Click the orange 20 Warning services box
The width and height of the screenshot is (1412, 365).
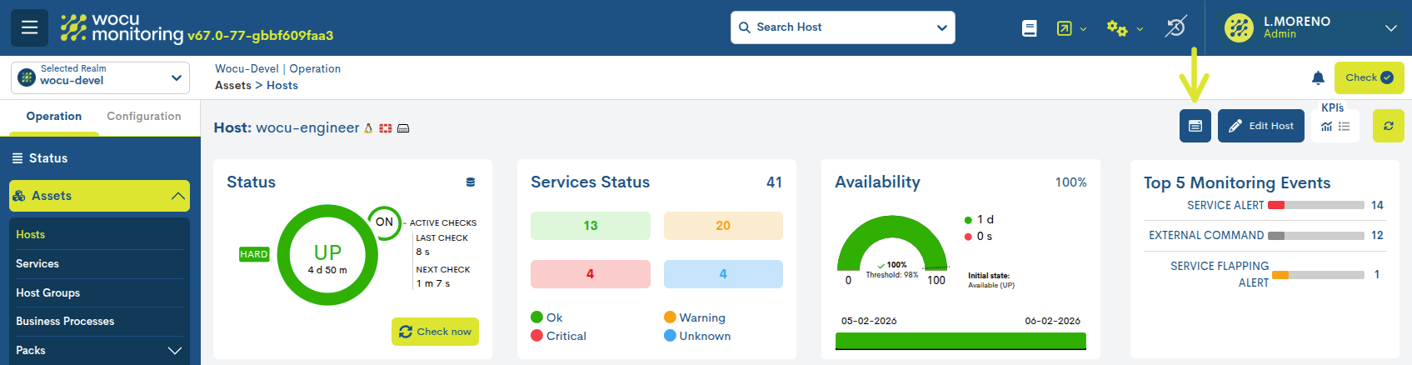723,226
